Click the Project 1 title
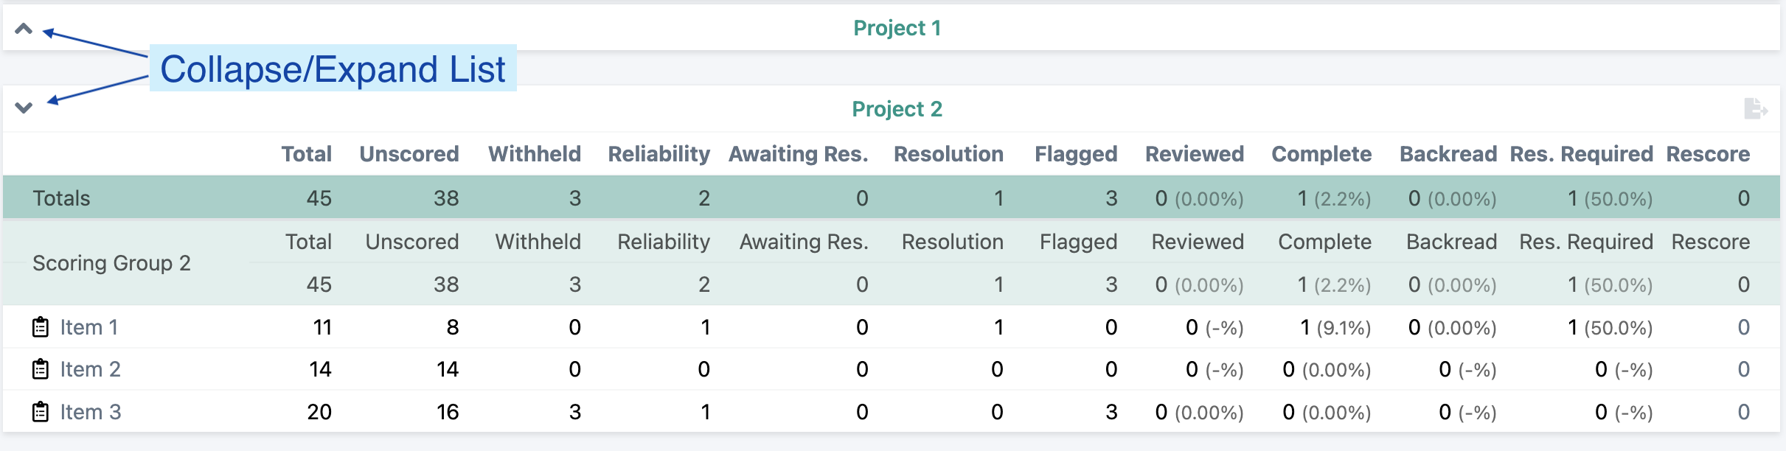 (897, 28)
